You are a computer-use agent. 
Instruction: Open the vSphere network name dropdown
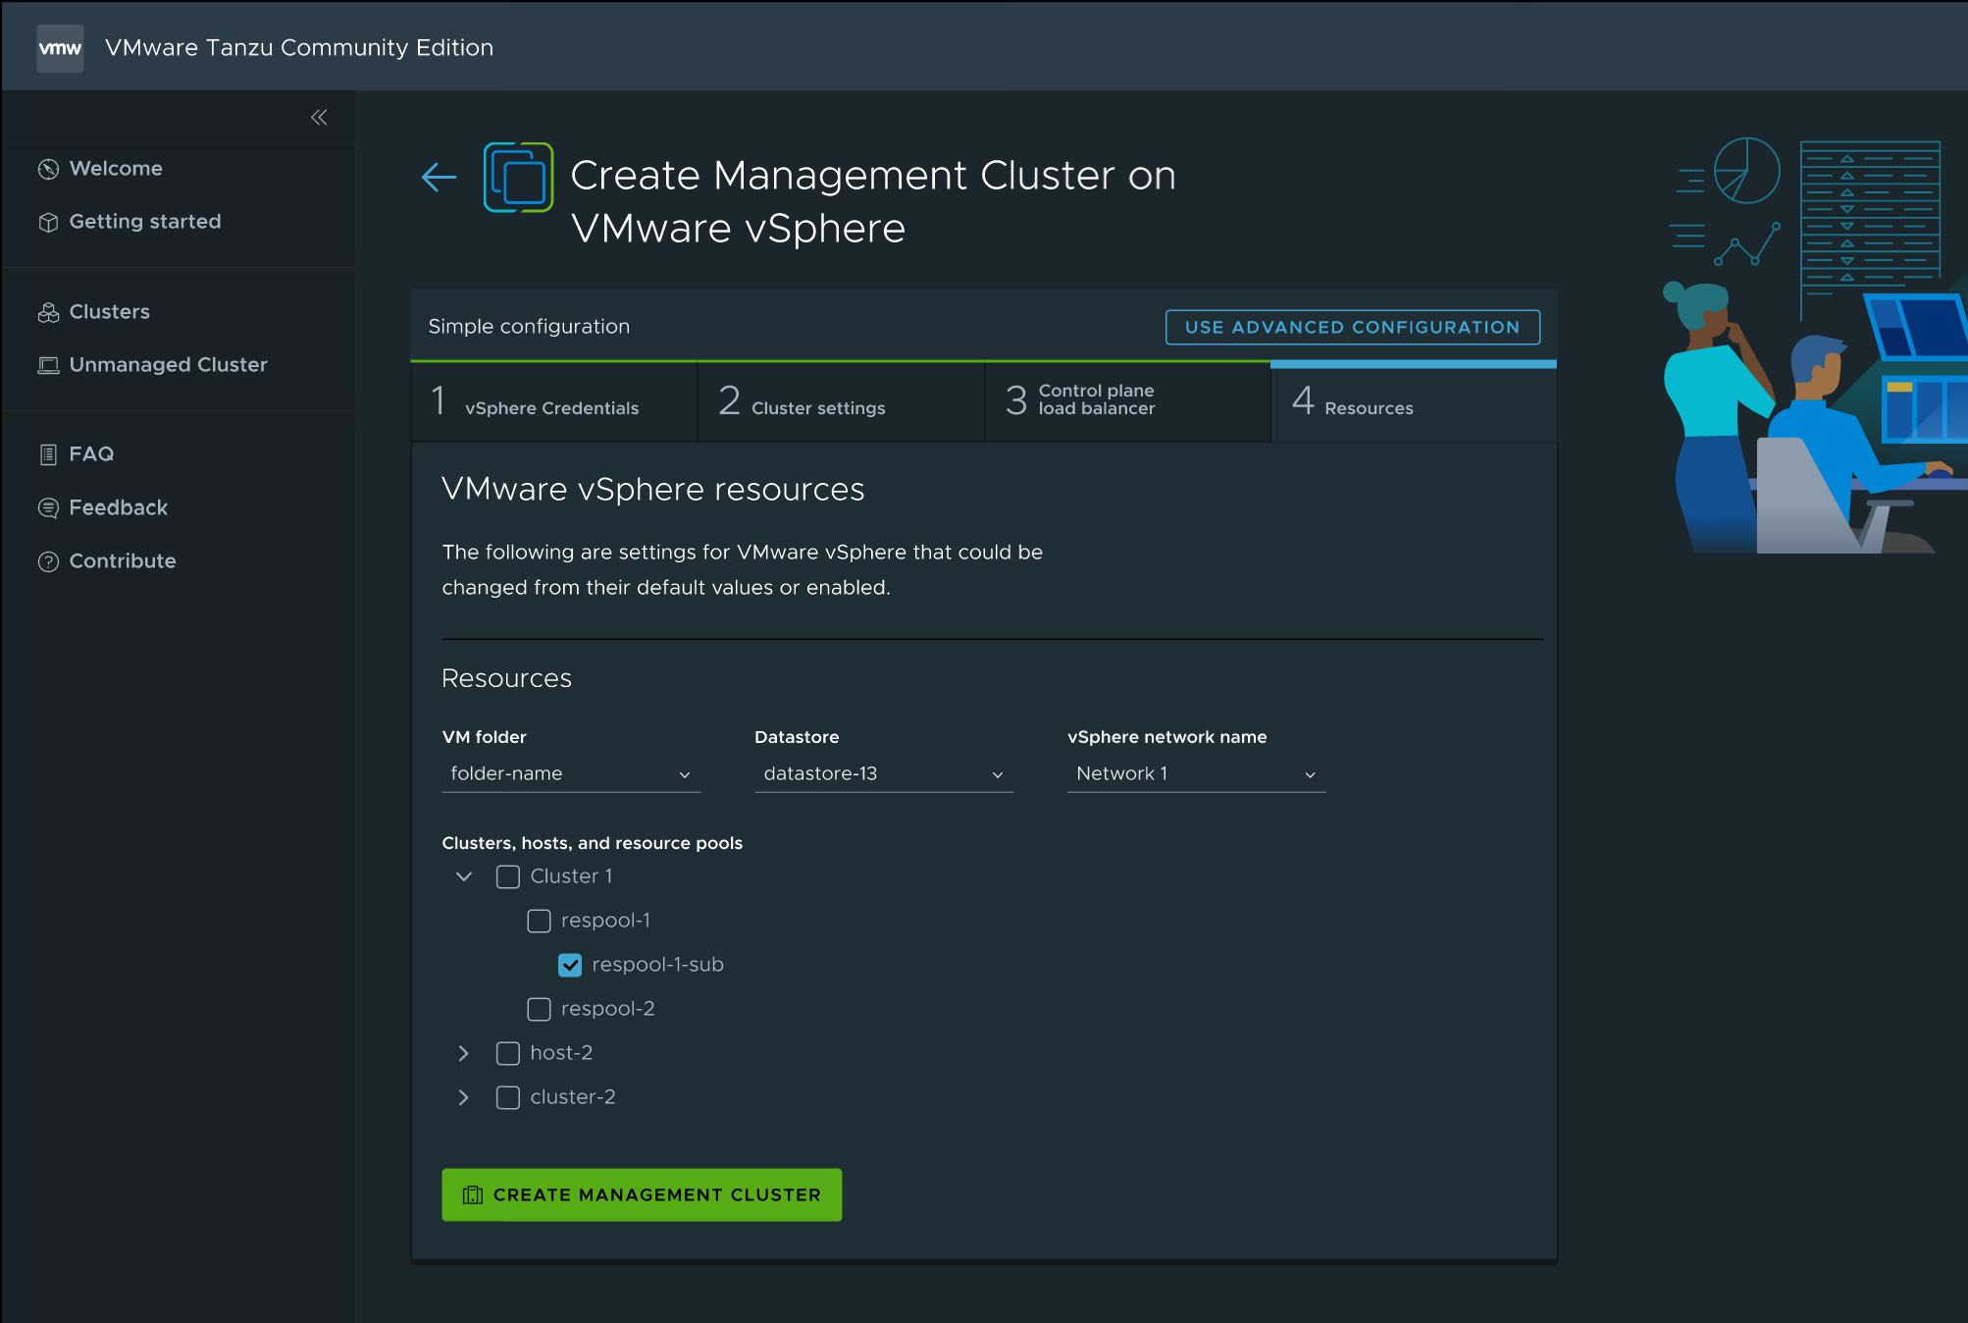tap(1197, 774)
